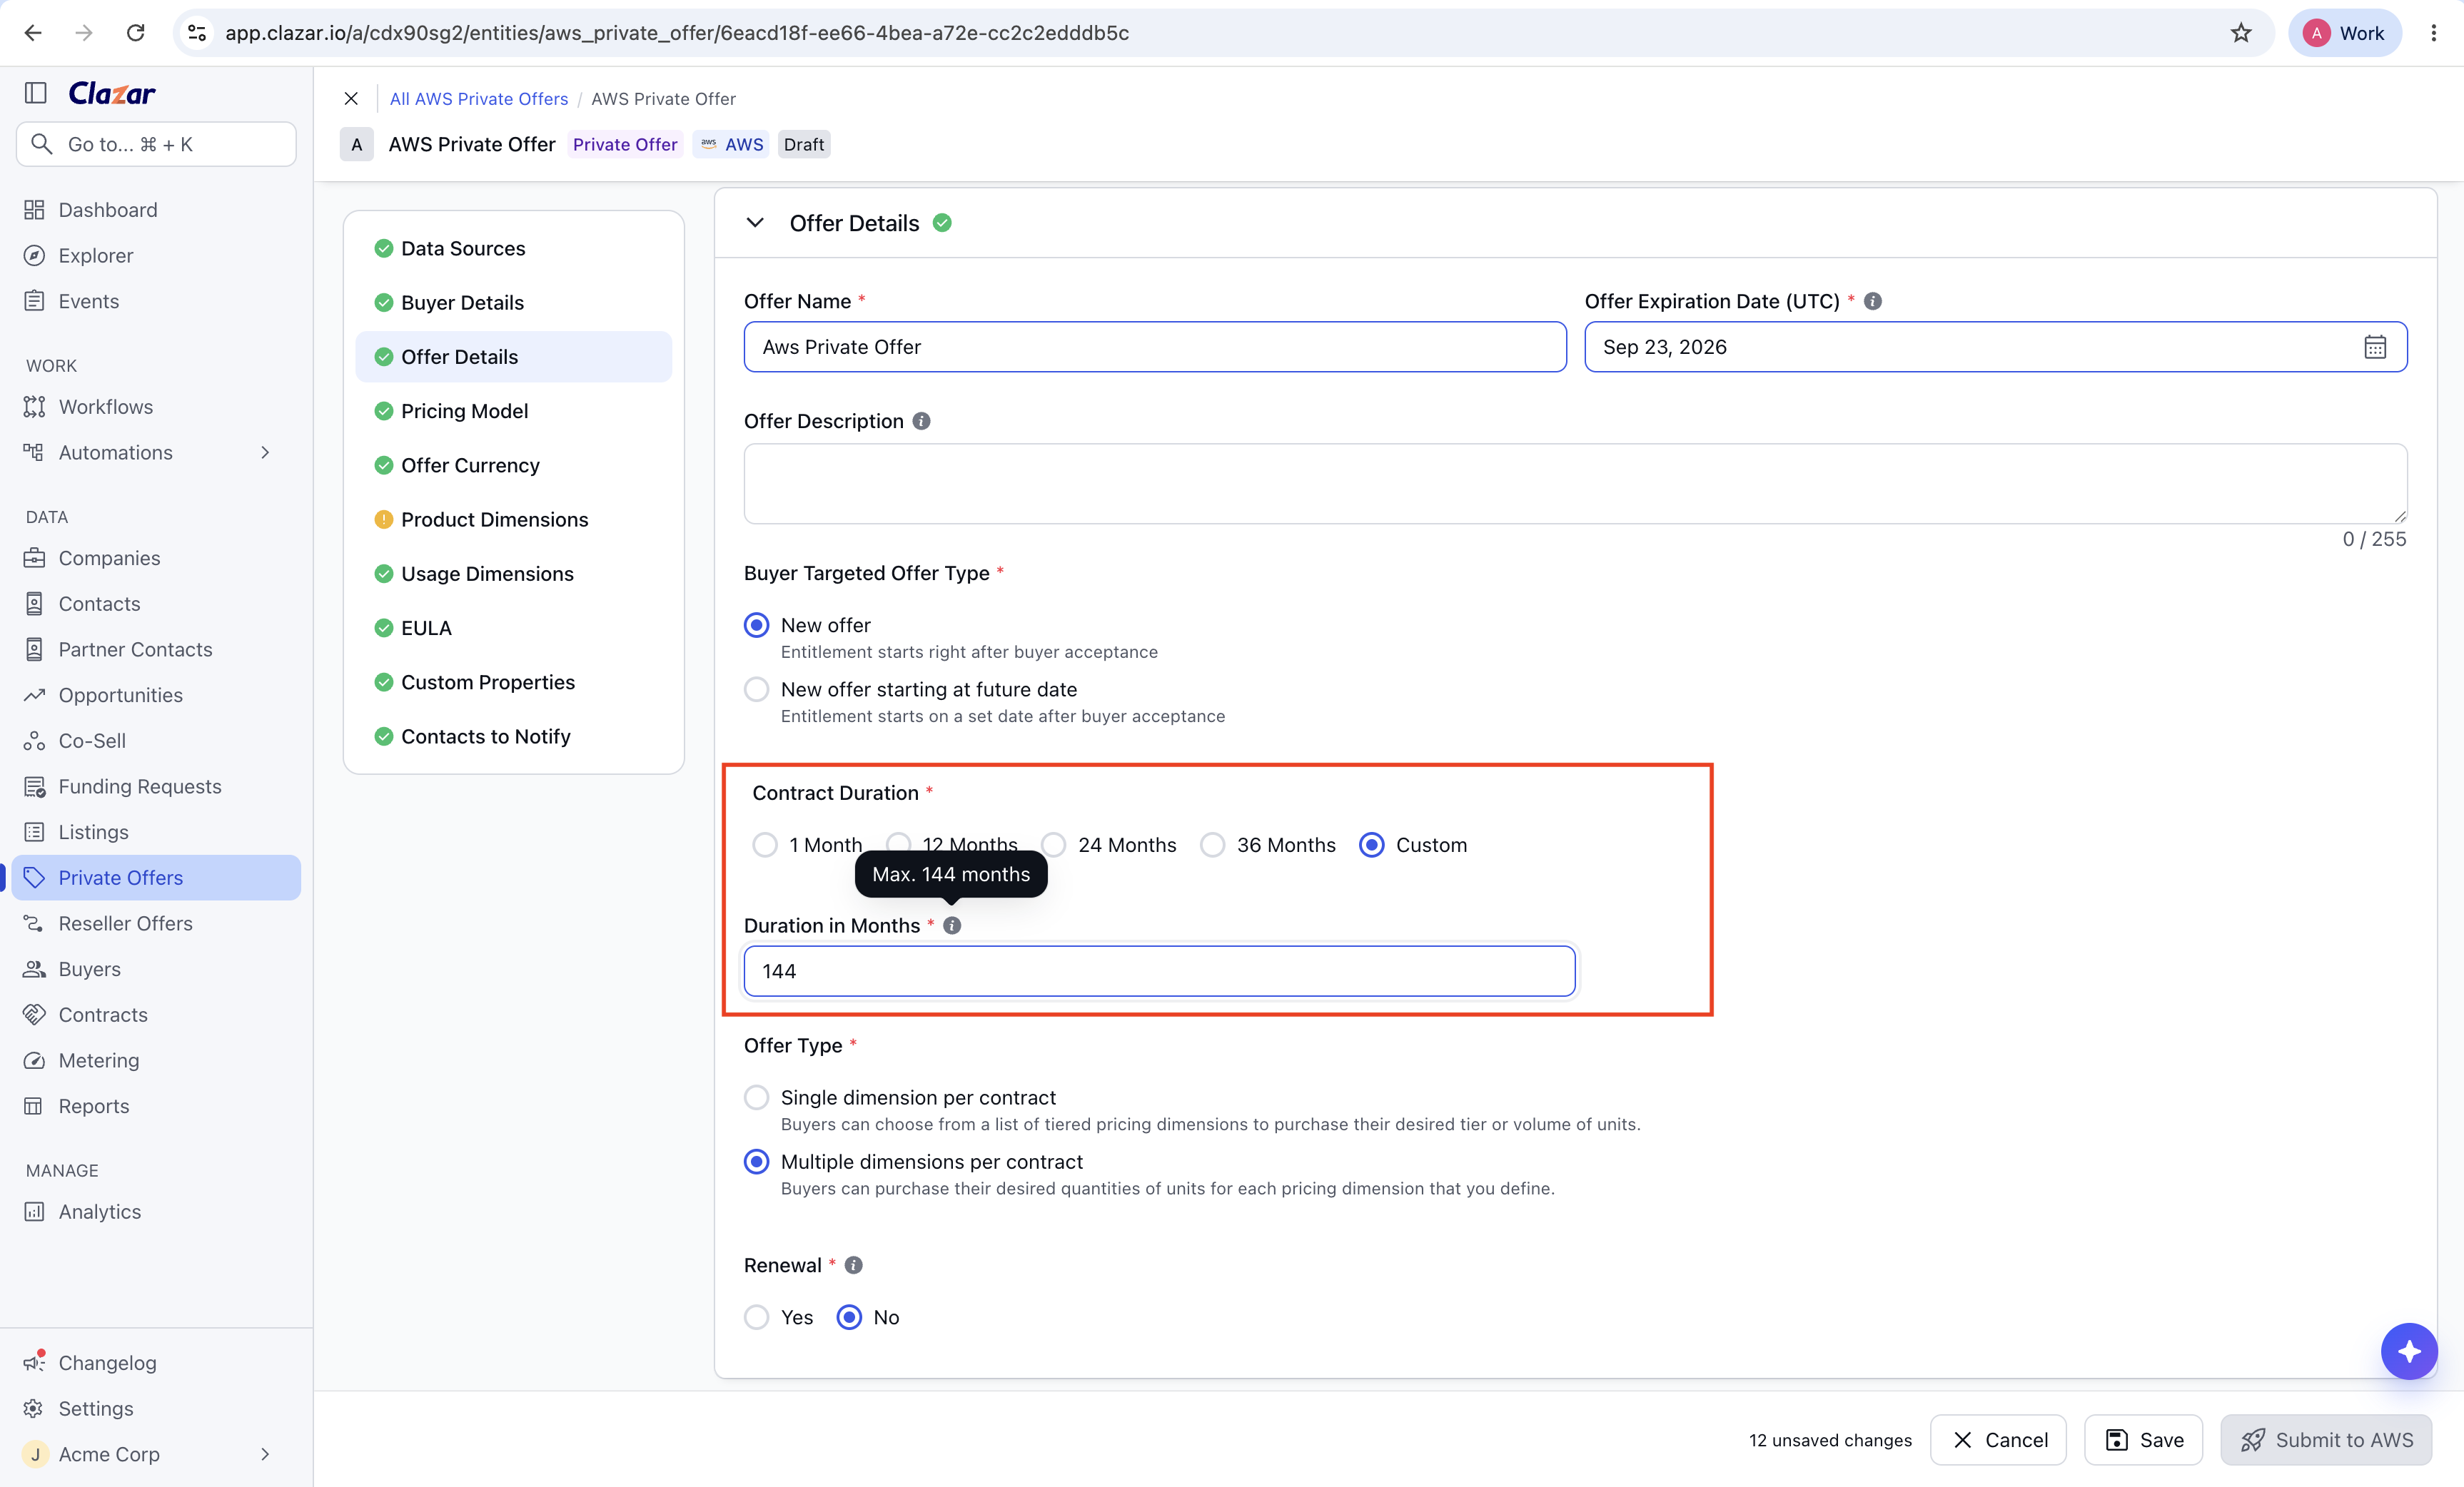
Task: Click the Cancel button
Action: [x=1997, y=1440]
